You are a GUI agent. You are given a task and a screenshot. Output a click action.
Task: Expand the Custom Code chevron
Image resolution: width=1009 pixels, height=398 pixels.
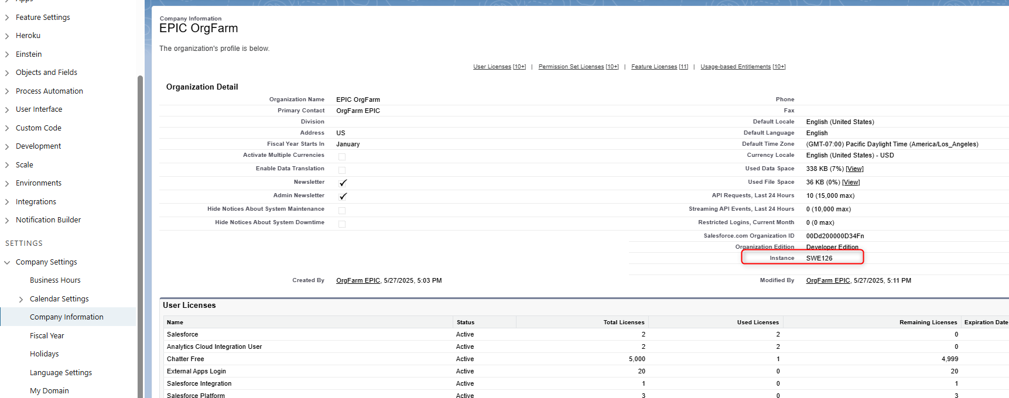[7, 128]
